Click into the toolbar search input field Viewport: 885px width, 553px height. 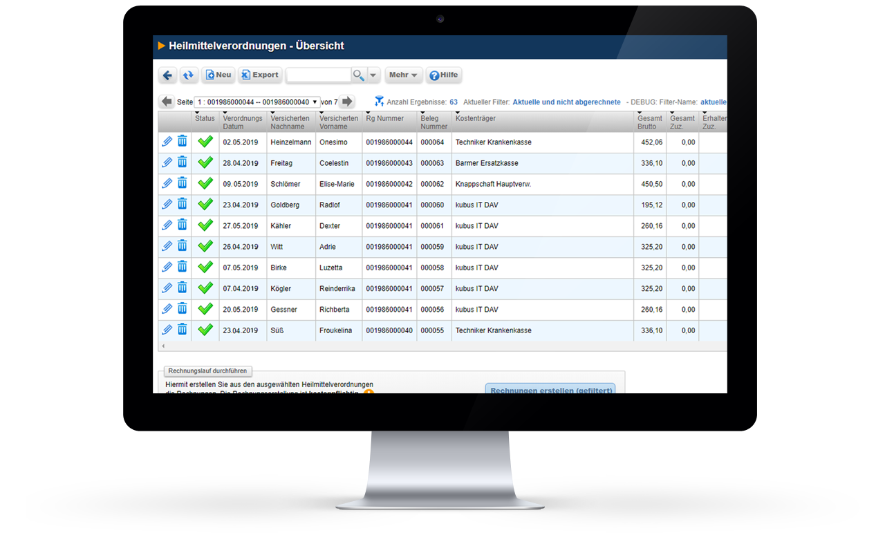319,75
